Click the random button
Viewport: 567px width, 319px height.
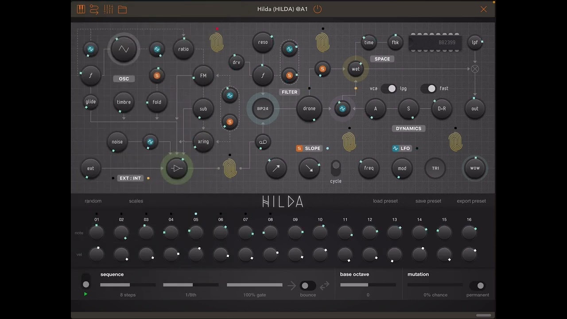(93, 201)
